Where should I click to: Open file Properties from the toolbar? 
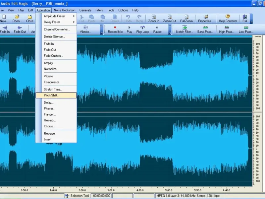click(x=205, y=18)
